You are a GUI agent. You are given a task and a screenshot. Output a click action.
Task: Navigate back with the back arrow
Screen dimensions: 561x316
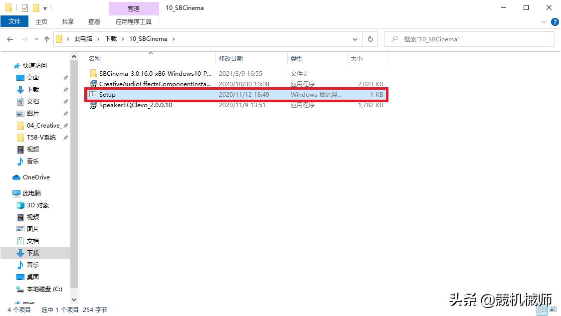pyautogui.click(x=10, y=39)
